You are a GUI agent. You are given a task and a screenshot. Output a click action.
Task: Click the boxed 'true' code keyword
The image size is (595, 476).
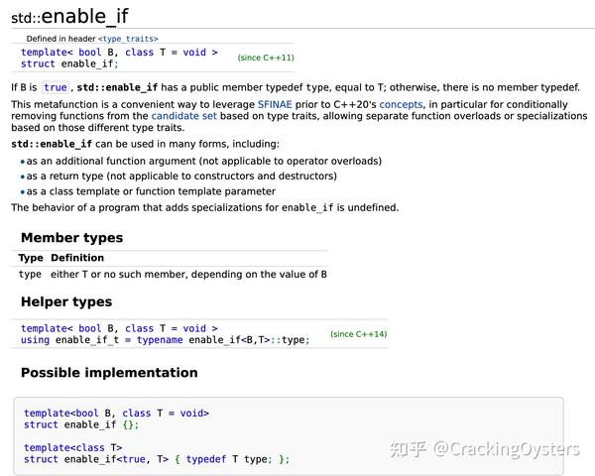[56, 87]
